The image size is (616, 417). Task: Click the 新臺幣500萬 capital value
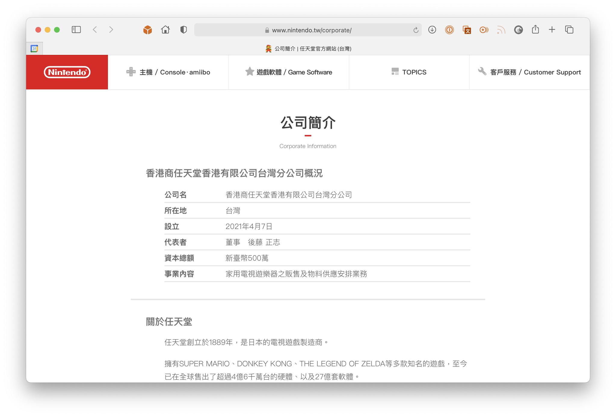pos(247,258)
